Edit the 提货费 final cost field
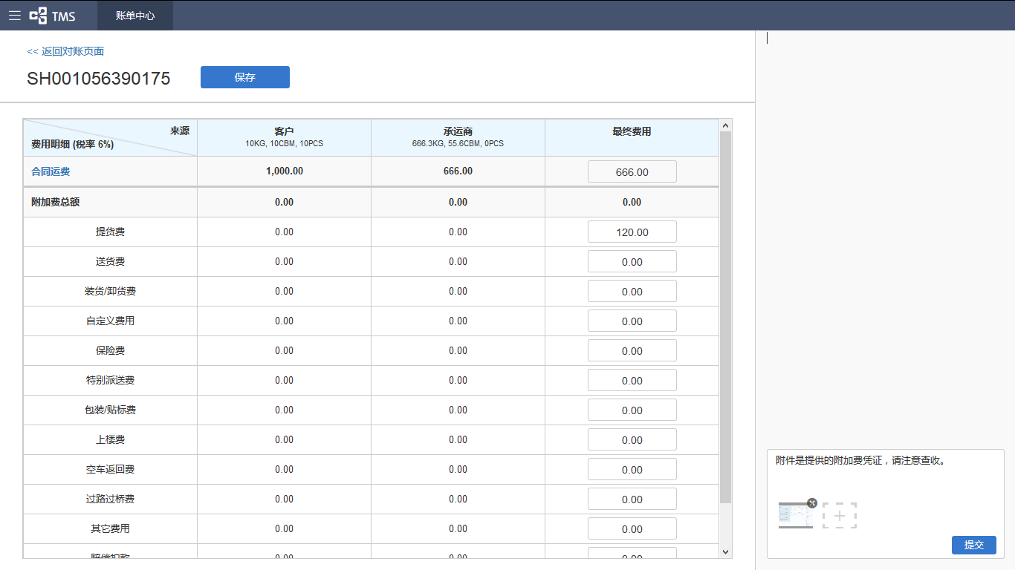Image resolution: width=1015 pixels, height=570 pixels. [632, 232]
